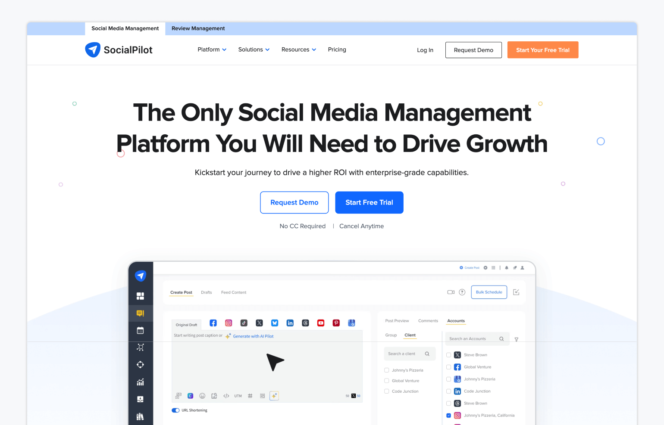This screenshot has height=425, width=664.
Task: Open the dashboard grid icon in dark sidebar
Action: (x=140, y=296)
